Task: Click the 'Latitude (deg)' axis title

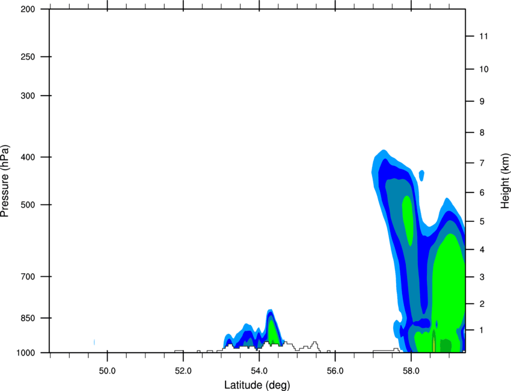Action: click(x=257, y=385)
